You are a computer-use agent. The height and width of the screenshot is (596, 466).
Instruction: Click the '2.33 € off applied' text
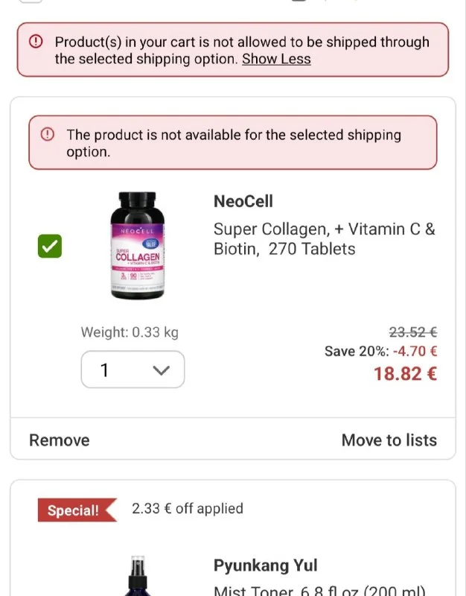point(188,509)
